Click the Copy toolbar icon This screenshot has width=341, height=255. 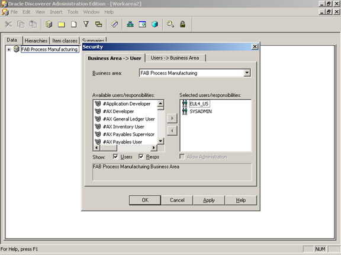click(21, 24)
